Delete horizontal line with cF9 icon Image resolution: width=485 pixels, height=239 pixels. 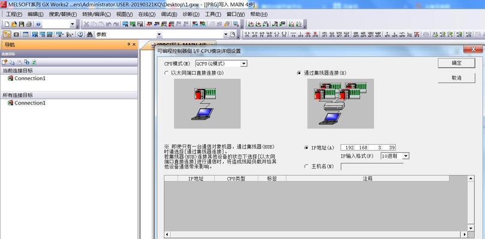point(308,34)
